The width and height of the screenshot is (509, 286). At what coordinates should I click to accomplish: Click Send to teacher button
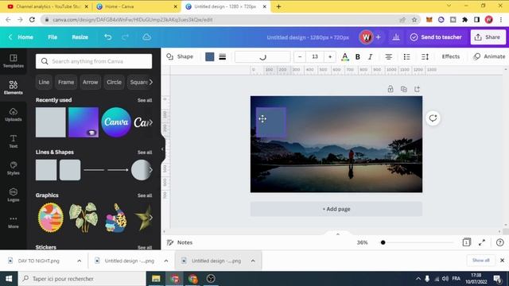[x=436, y=37]
